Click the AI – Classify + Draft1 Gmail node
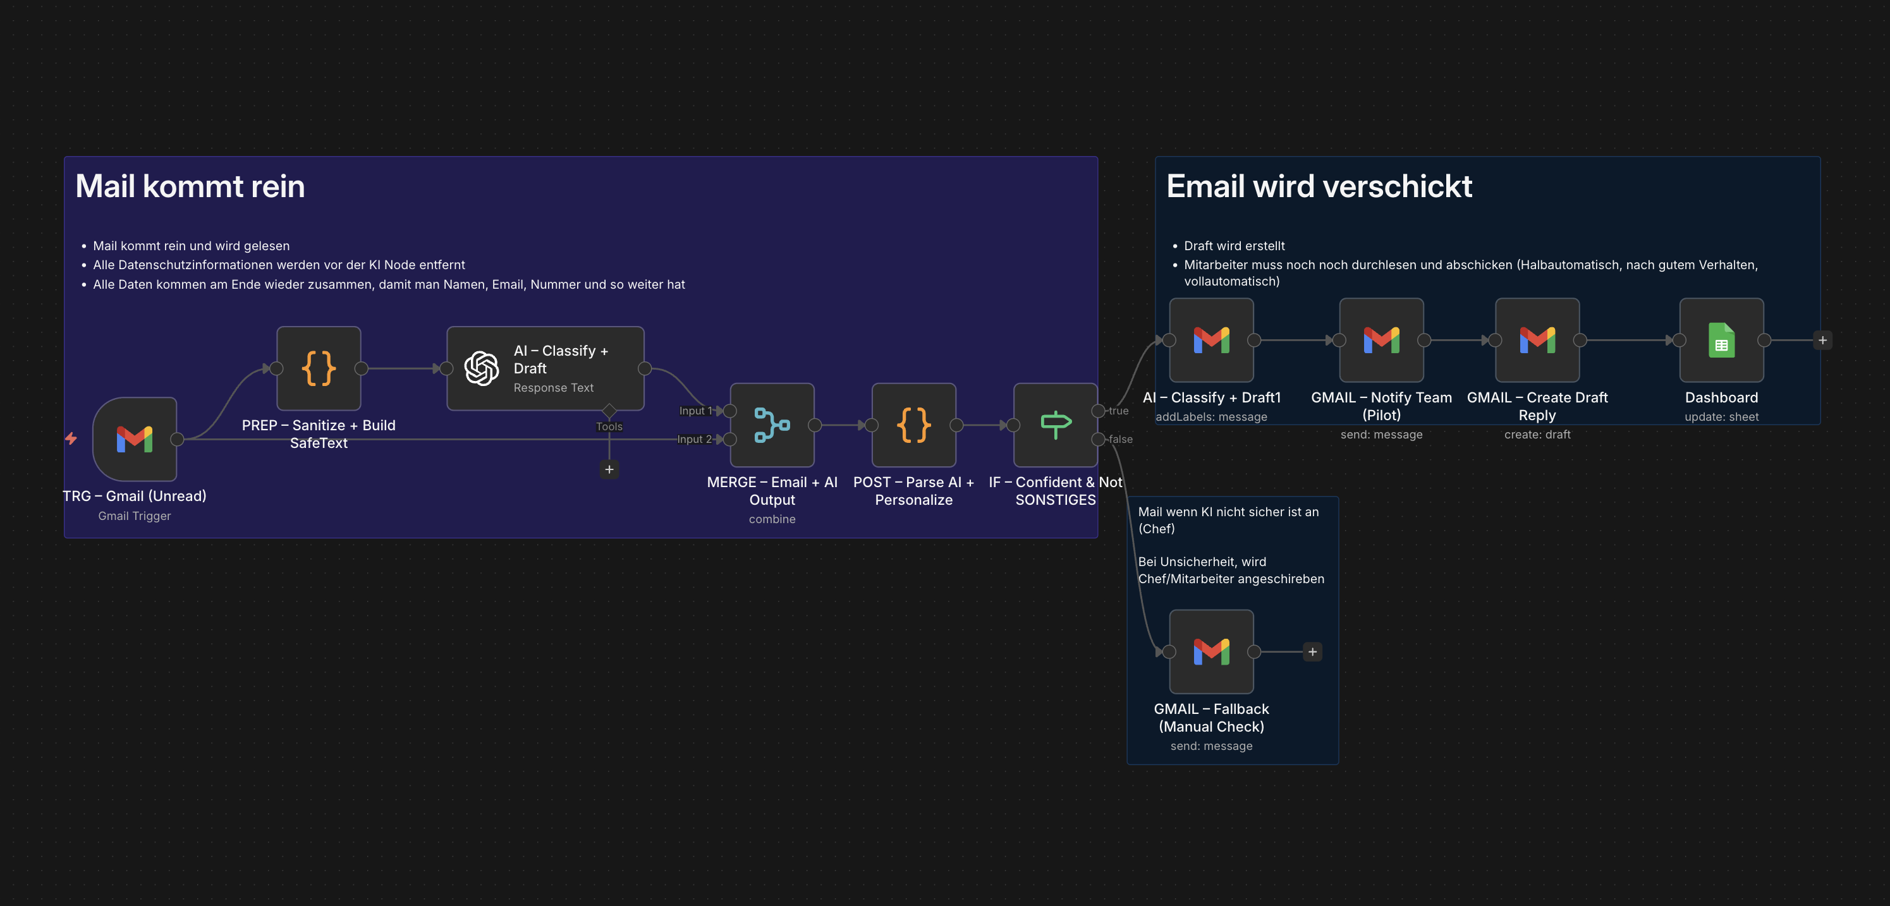1890x906 pixels. (x=1211, y=340)
